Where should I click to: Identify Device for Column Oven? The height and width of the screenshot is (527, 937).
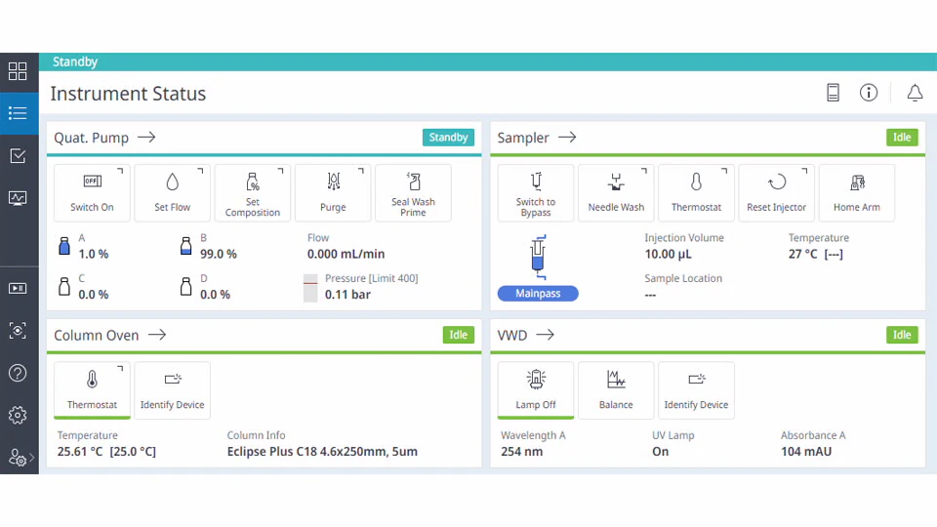[x=172, y=390]
